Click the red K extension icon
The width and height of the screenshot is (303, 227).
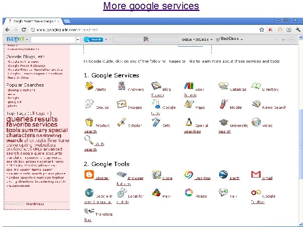pyautogui.click(x=271, y=30)
